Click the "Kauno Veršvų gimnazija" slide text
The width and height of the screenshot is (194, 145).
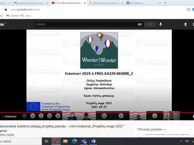coord(99,96)
